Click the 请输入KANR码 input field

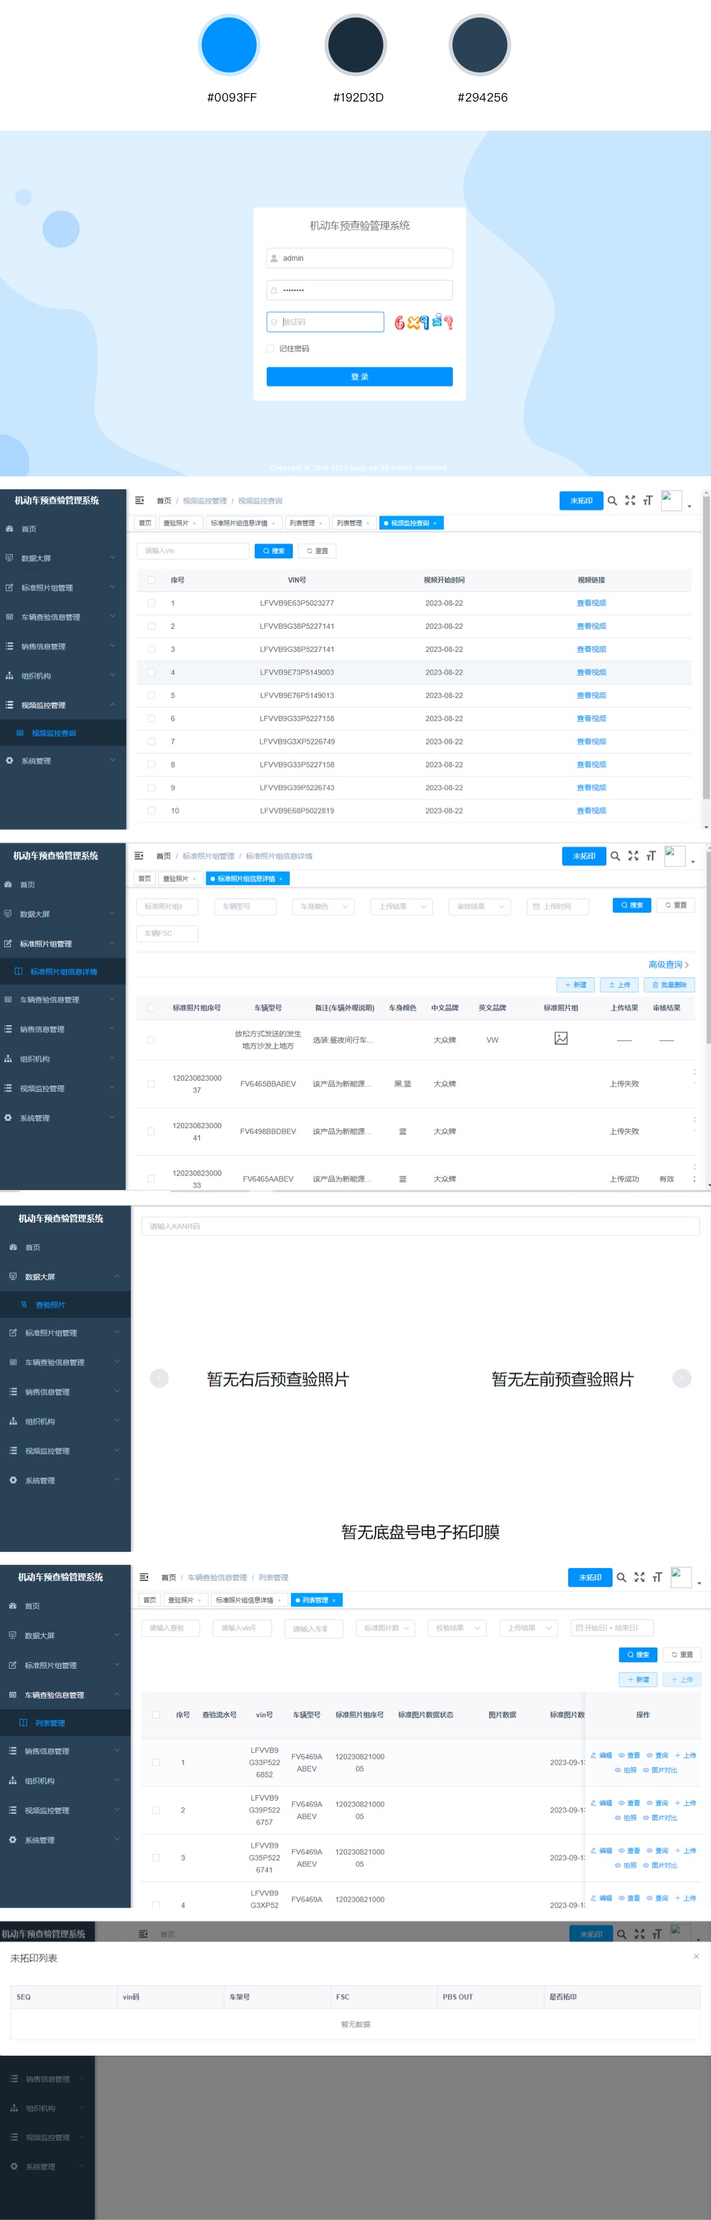pos(420,1226)
